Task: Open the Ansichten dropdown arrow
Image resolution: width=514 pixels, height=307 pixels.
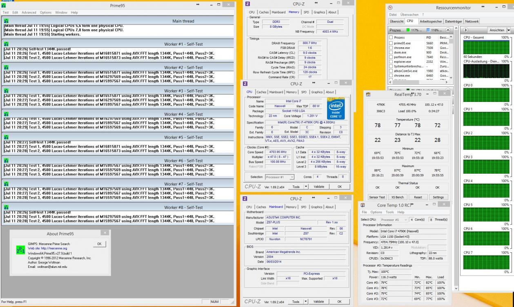Action: (508, 30)
